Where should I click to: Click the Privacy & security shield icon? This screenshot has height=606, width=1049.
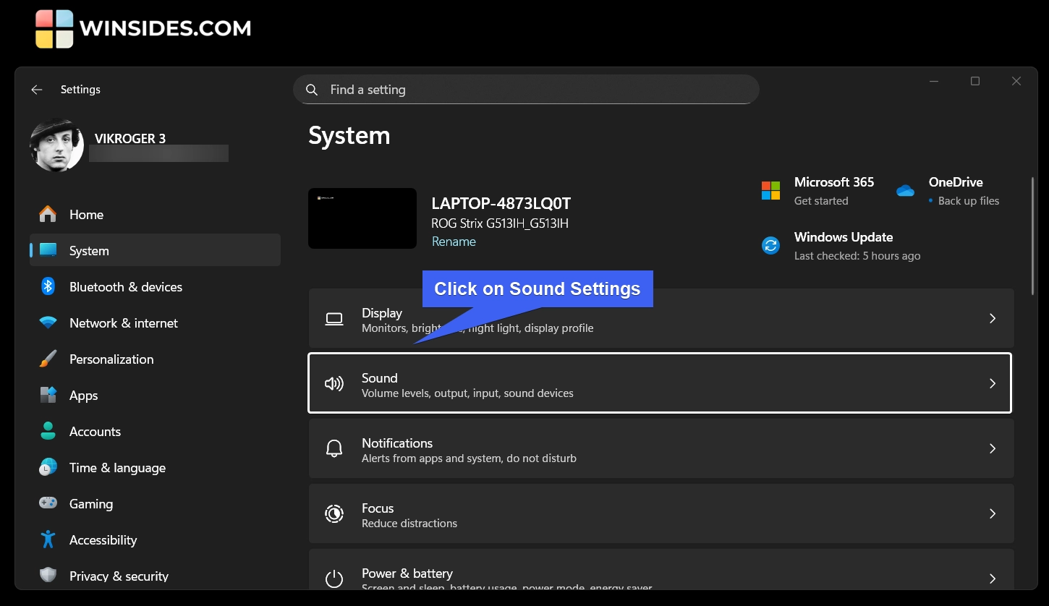coord(48,576)
